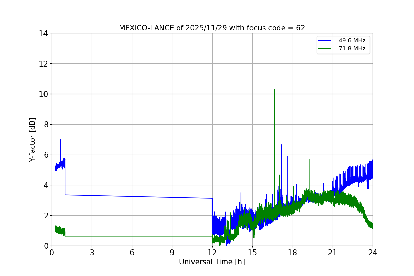Image resolution: width=414 pixels, height=276 pixels.
Task: Click y-axis tick label '10'
Action: 43,94
